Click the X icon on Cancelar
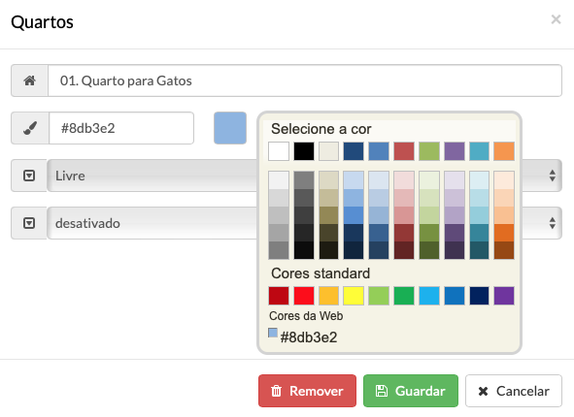Viewport: 574px width, 417px height. click(x=484, y=392)
